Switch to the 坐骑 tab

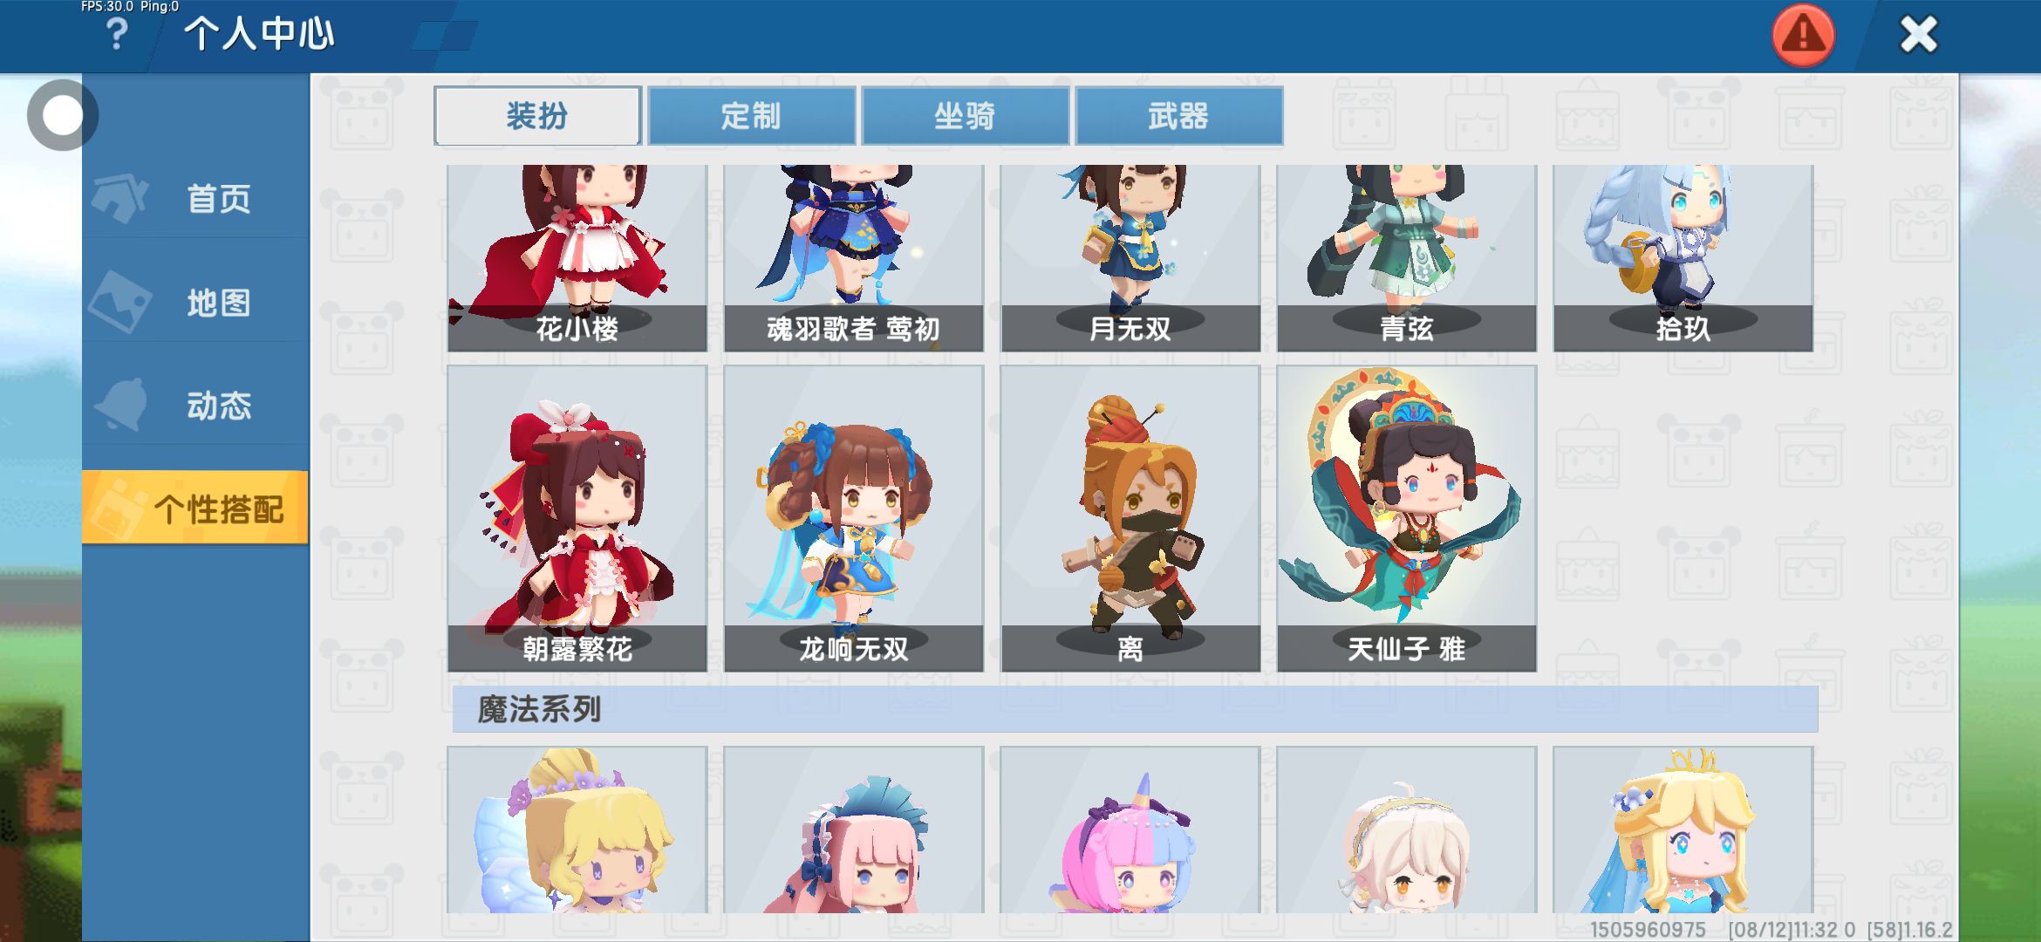(965, 115)
